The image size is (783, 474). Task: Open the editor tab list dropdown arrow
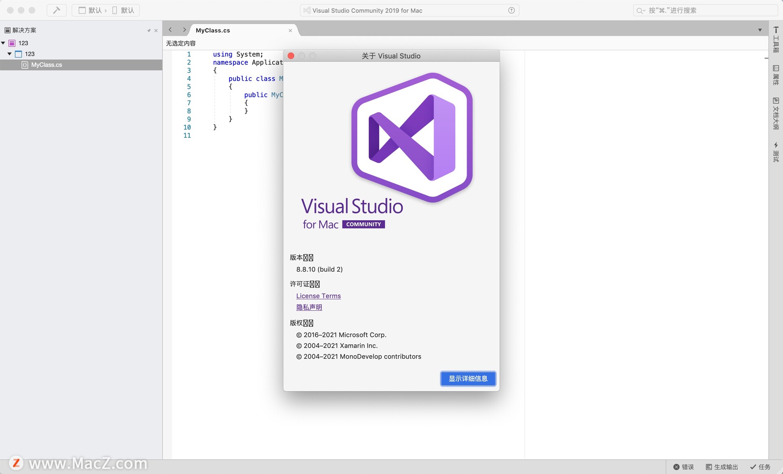759,30
